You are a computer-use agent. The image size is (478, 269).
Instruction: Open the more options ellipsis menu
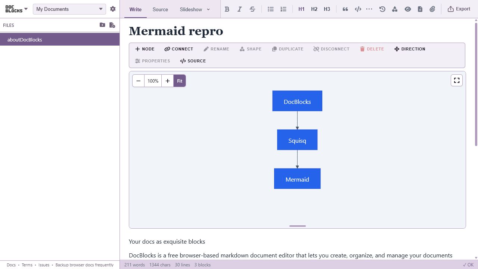click(369, 9)
